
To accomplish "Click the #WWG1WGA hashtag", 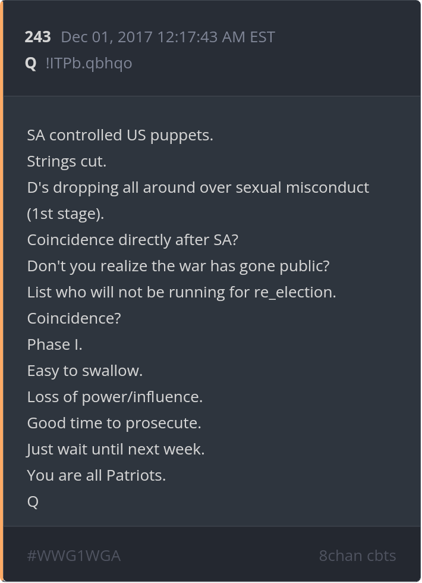I will pos(74,556).
